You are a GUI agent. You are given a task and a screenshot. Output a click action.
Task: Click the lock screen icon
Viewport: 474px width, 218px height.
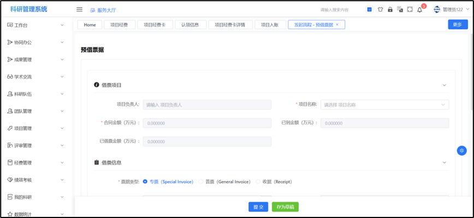[x=390, y=10]
